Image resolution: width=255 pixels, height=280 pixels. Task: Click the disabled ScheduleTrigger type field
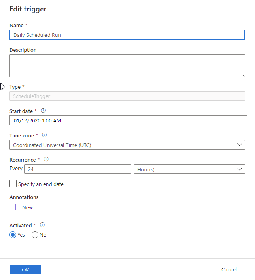(x=127, y=96)
